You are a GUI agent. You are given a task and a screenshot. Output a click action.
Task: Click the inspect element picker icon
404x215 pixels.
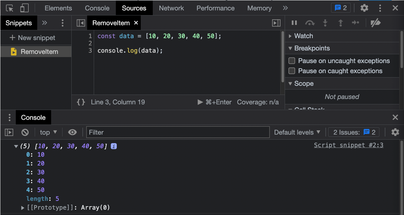coord(9,8)
